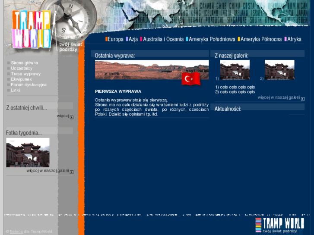Click więcej w naszej galerii in sidebar
314x235 pixels.
tap(48, 171)
